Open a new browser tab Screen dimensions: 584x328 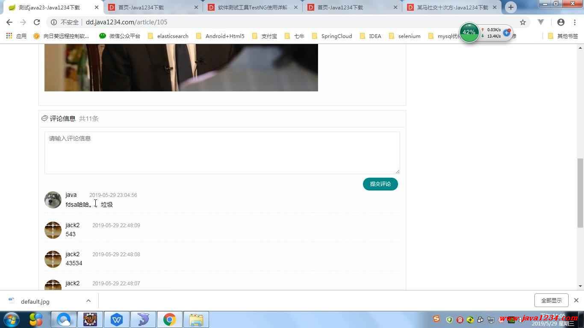(510, 7)
